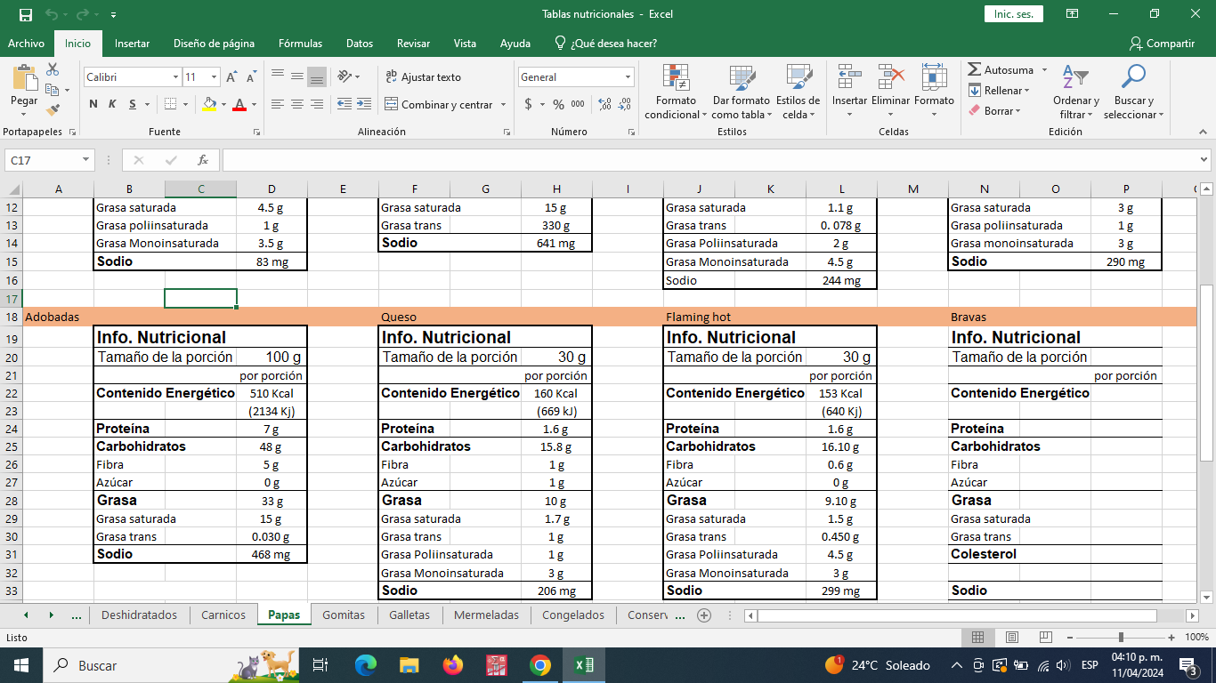
Task: Expand the formula bar chevron
Action: coord(1204,160)
